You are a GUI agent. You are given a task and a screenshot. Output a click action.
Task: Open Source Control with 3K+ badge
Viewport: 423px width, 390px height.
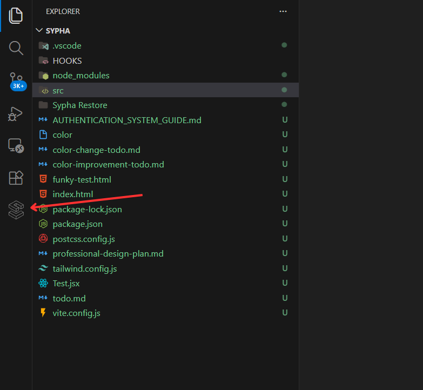[x=17, y=81]
